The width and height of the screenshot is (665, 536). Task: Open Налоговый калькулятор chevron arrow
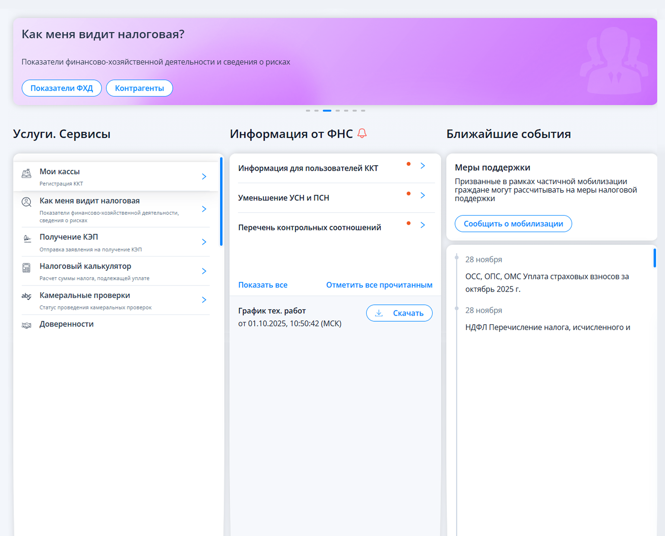204,271
